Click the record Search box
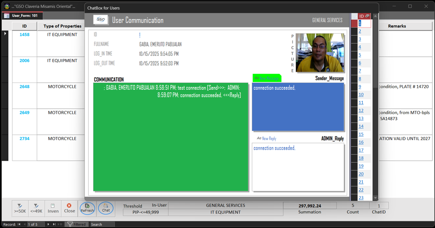 point(102,224)
